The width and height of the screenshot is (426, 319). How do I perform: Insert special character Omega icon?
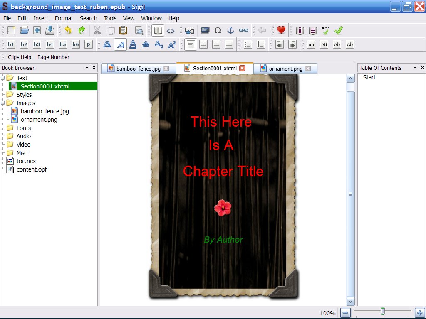(218, 30)
